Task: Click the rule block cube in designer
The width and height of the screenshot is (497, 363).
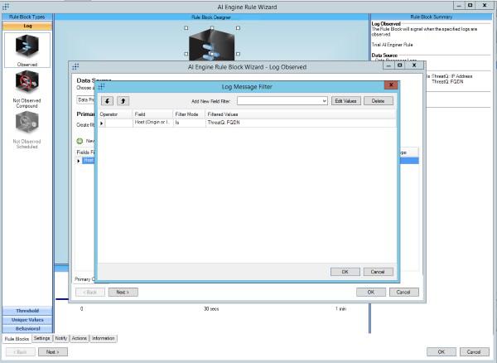Action: point(212,45)
